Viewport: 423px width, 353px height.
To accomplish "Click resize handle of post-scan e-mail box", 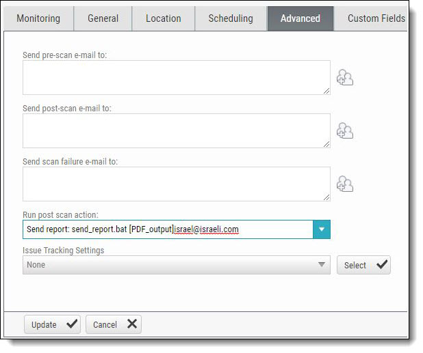I will point(326,143).
